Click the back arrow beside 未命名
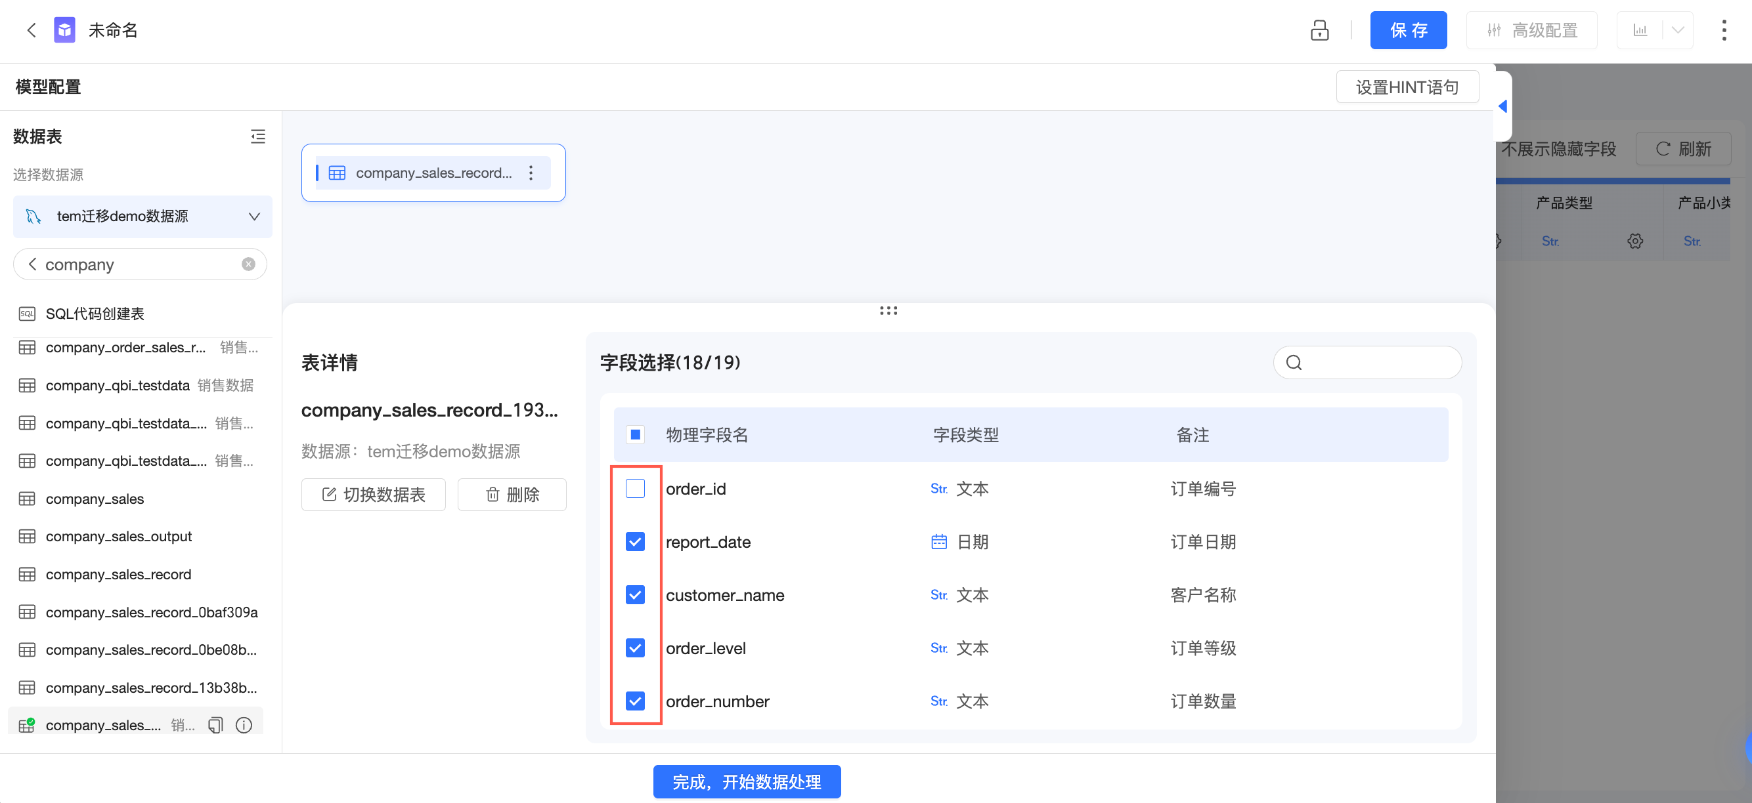This screenshot has width=1752, height=803. click(x=32, y=30)
